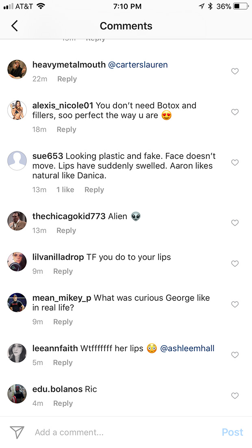Tap the share arrow beside the comment field
Viewport: 252px width, 448px height.
pyautogui.click(x=16, y=432)
